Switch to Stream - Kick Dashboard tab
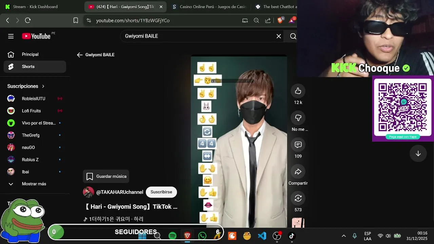434x244 pixels. click(x=35, y=7)
